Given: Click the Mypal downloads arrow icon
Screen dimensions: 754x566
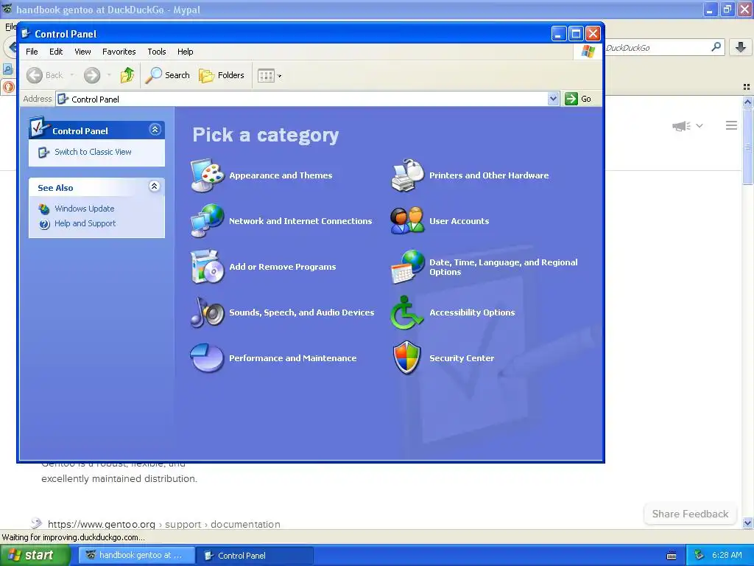Looking at the screenshot, I should pyautogui.click(x=741, y=47).
